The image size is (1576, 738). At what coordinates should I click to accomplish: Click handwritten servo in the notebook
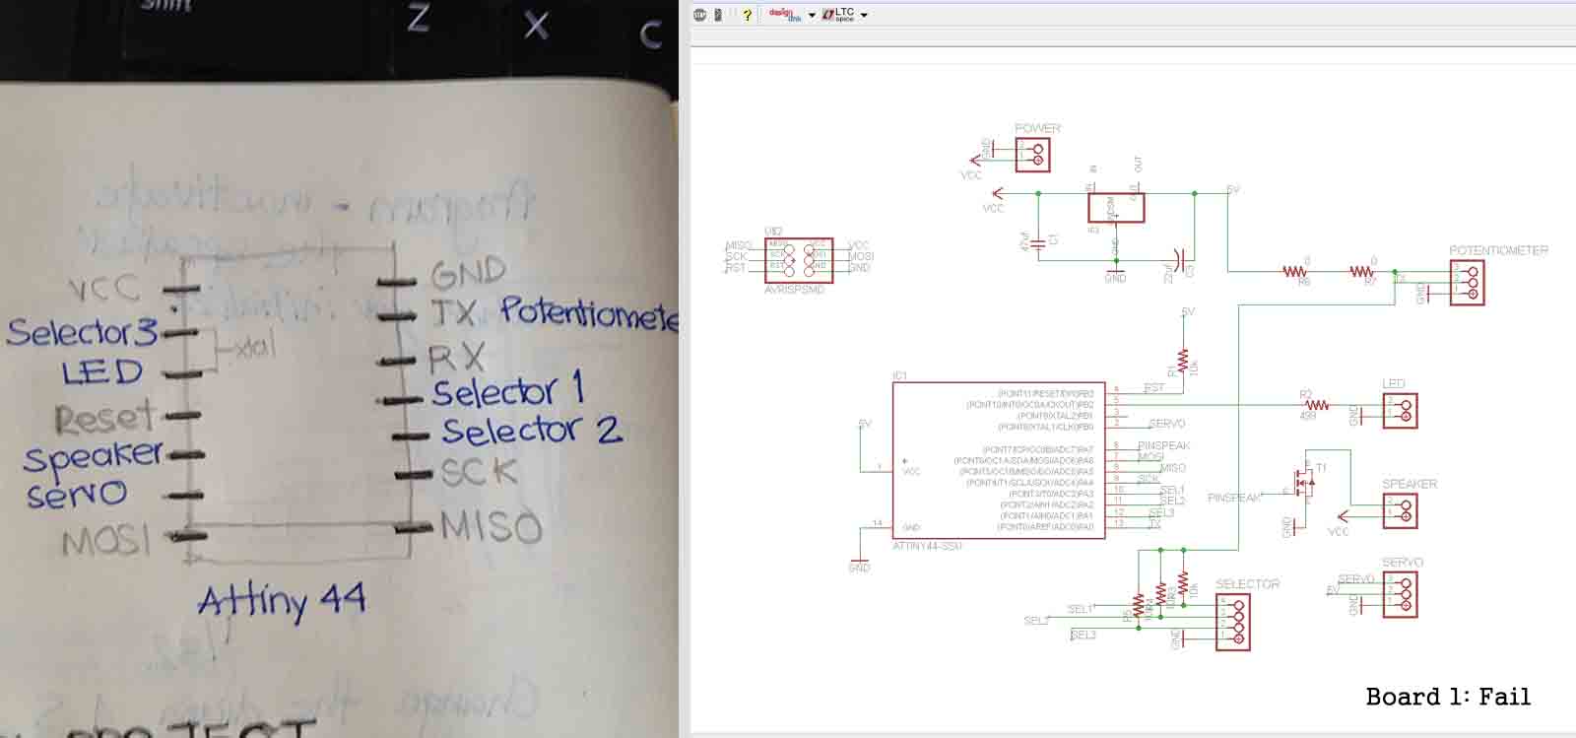click(77, 494)
